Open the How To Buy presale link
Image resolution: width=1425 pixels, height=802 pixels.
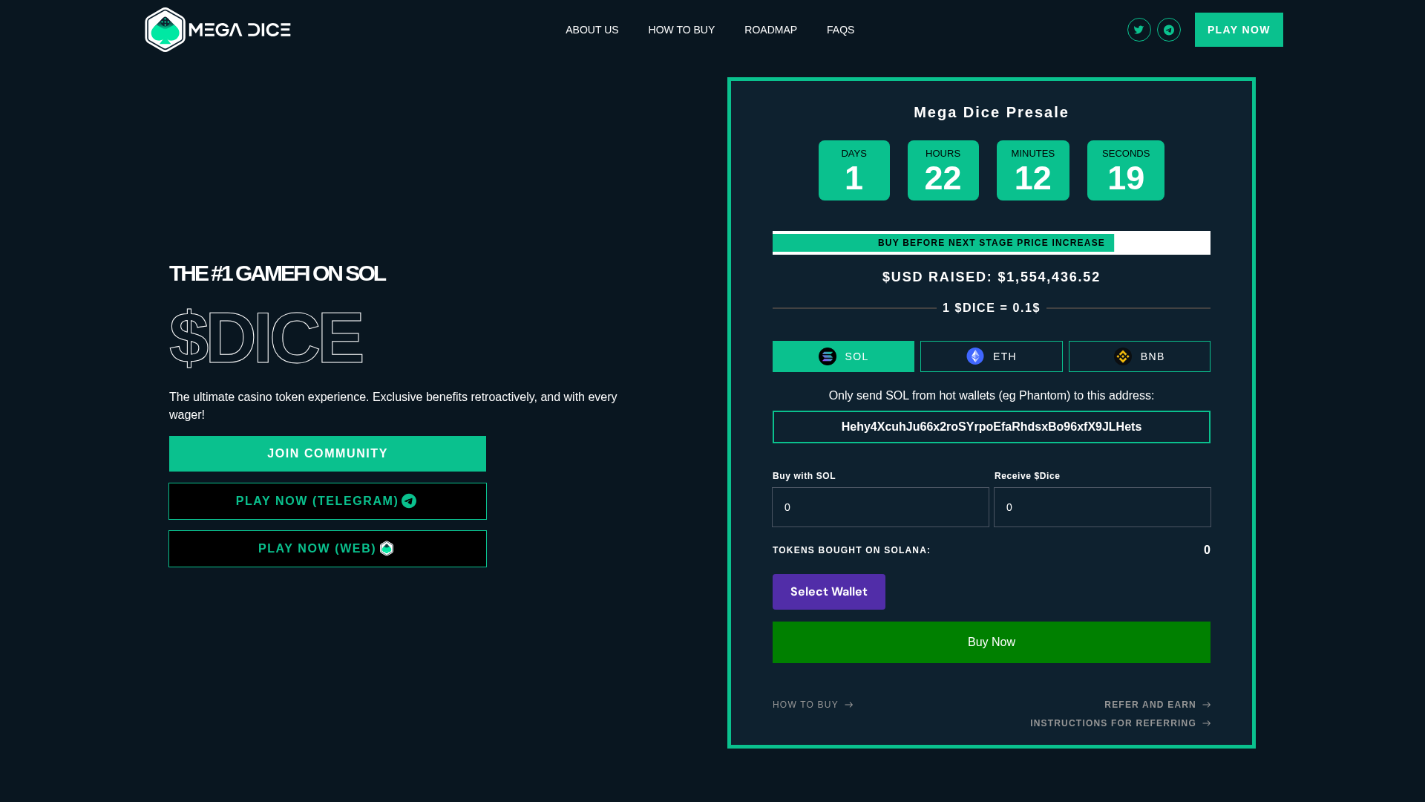pyautogui.click(x=813, y=705)
